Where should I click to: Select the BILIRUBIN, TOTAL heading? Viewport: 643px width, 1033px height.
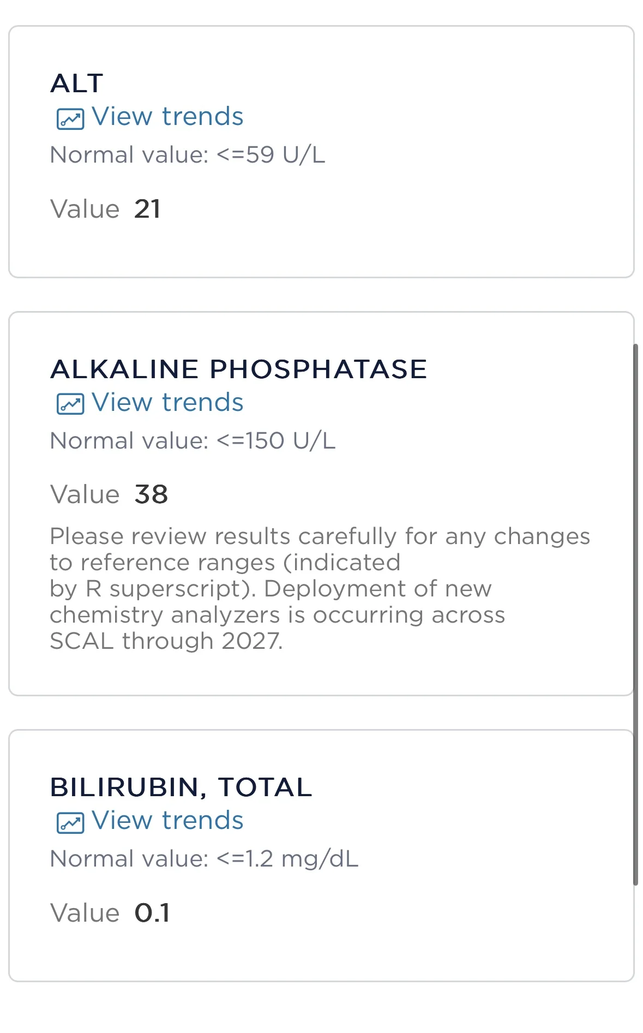(181, 787)
